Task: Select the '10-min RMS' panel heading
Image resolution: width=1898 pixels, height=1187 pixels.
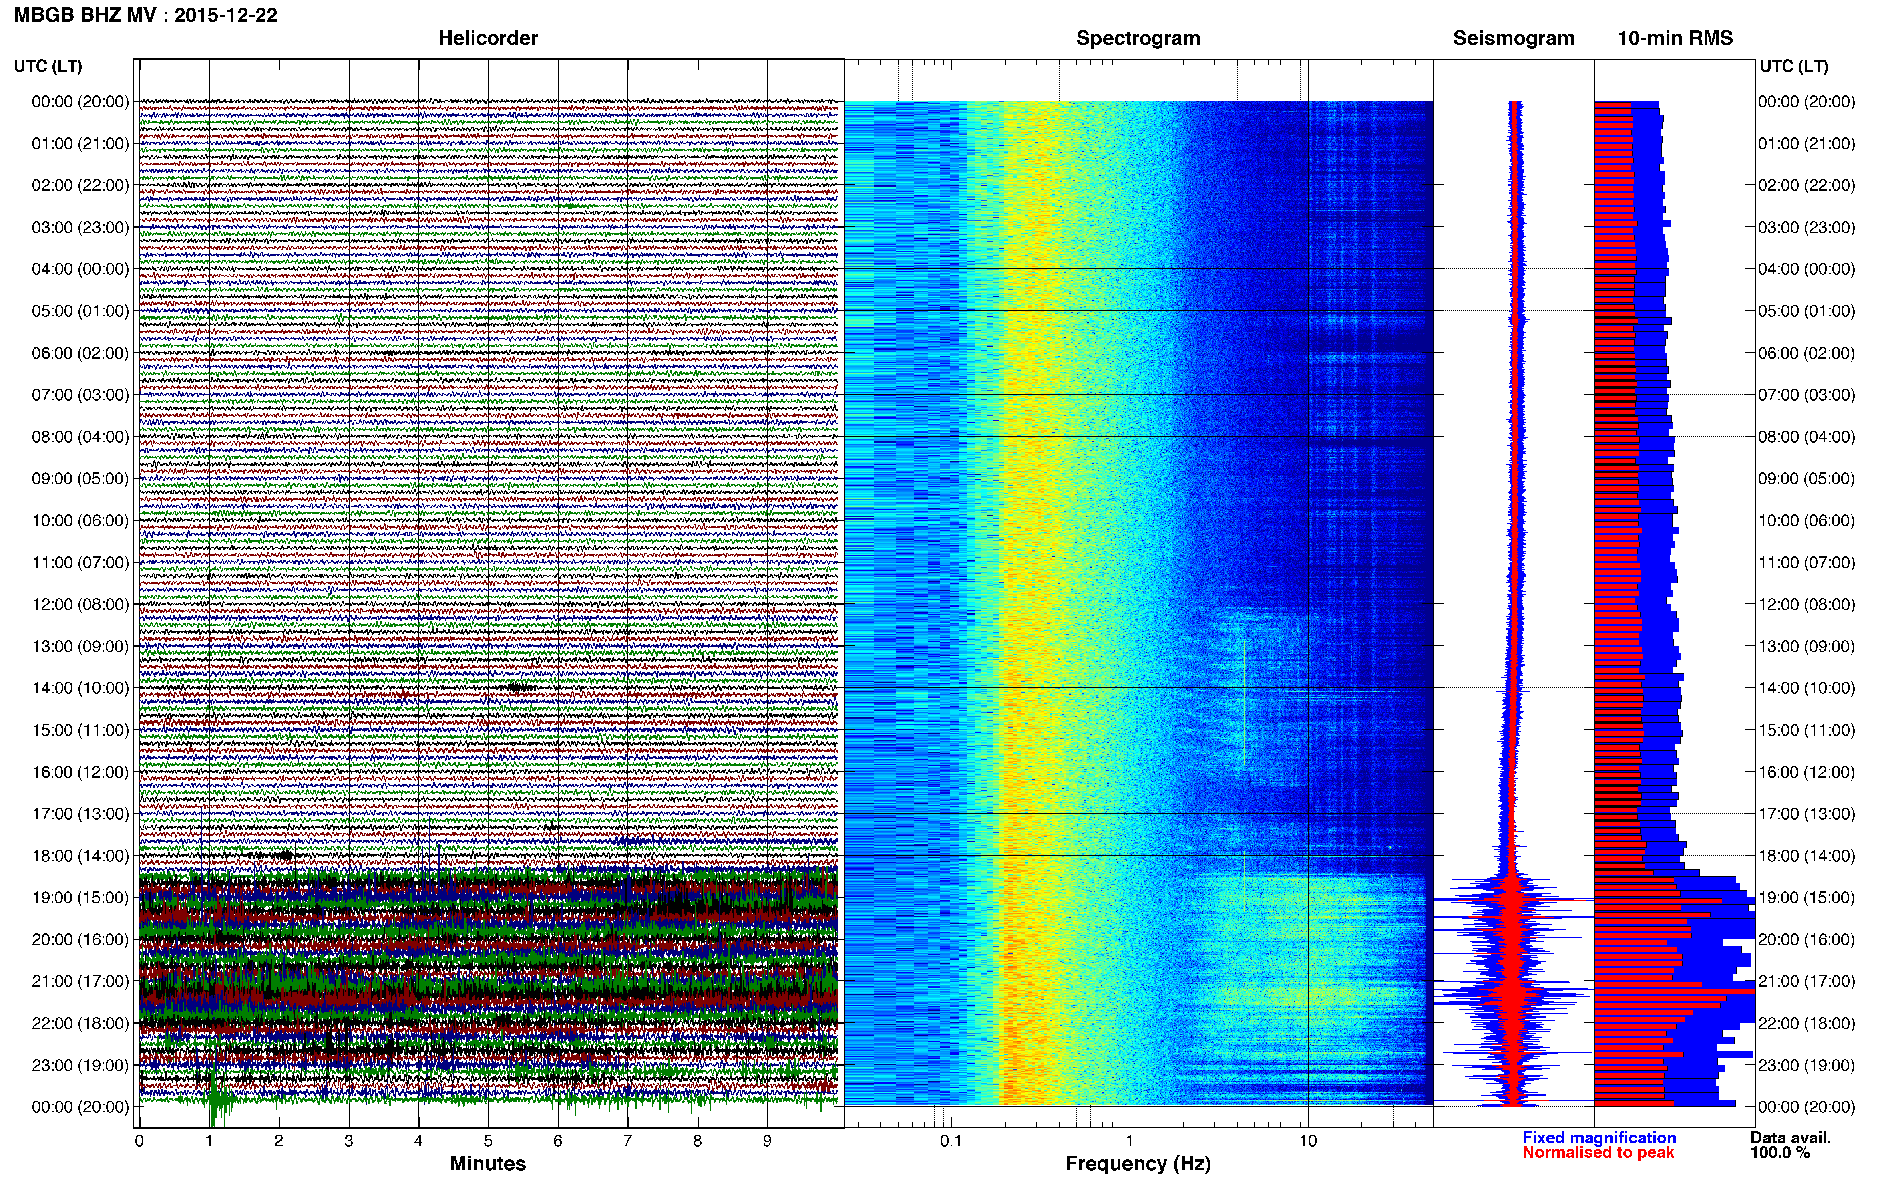Action: pos(1675,38)
